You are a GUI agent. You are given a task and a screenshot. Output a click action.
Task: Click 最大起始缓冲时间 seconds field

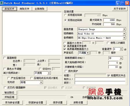point(114,63)
